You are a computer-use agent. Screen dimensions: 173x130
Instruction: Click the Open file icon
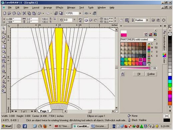coord(9,13)
